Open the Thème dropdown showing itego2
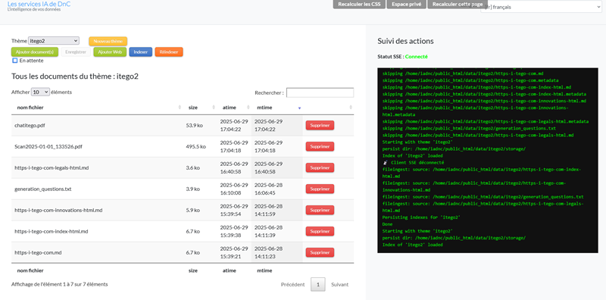This screenshot has height=300, width=606. [54, 41]
